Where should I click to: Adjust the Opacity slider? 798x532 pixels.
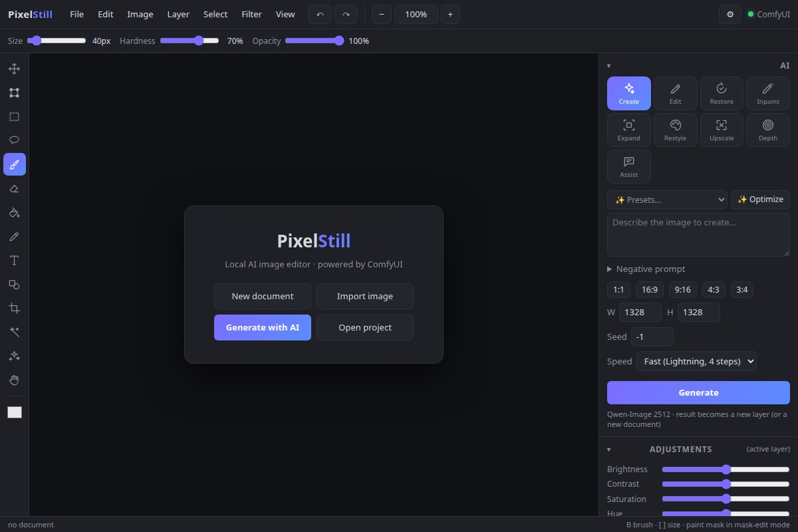pos(315,41)
